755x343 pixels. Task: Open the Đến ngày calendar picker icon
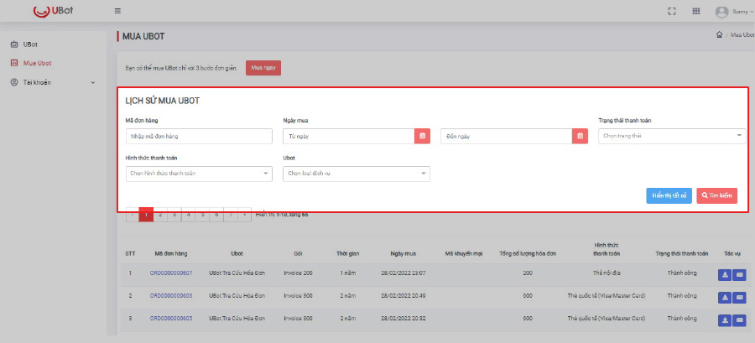tap(581, 136)
